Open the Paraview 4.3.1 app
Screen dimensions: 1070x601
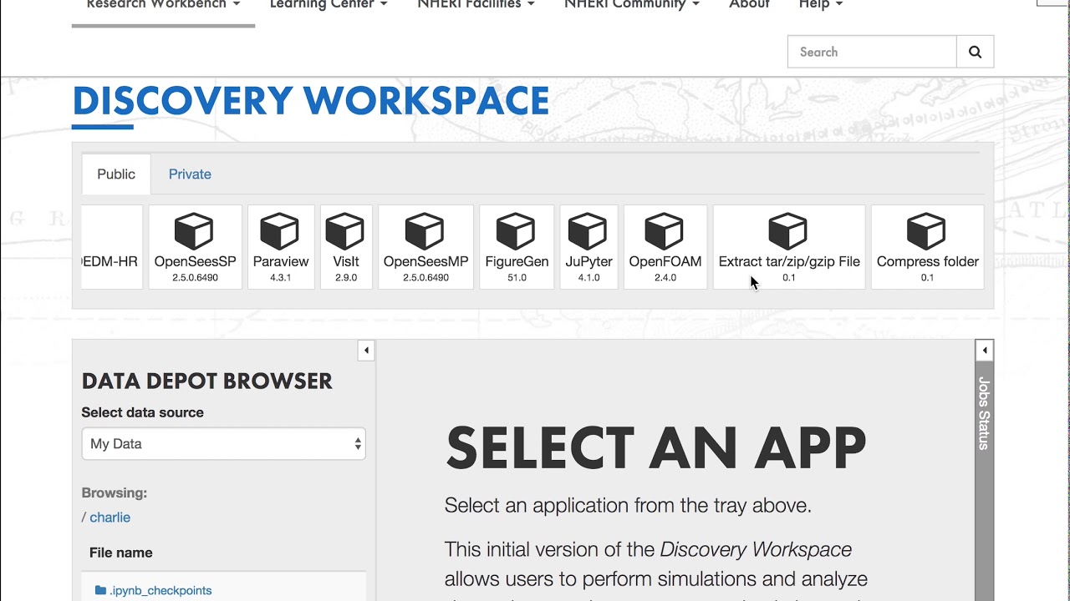click(281, 247)
